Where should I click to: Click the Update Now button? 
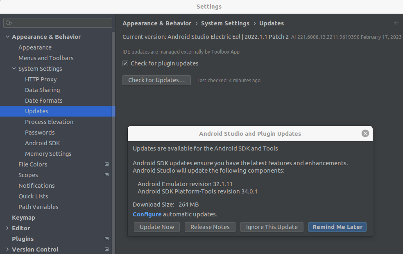[157, 227]
